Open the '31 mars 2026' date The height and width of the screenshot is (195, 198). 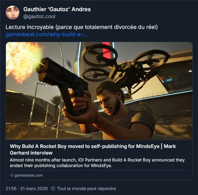click(x=34, y=188)
